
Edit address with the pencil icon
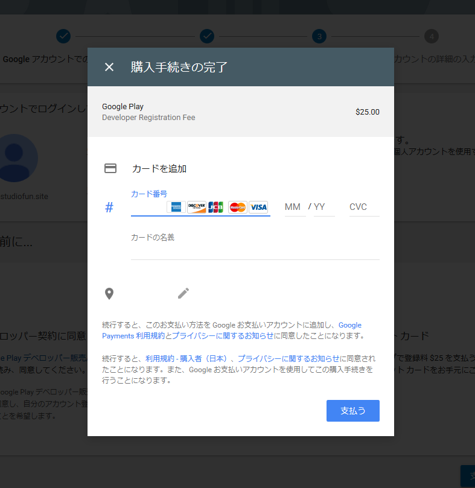tap(183, 293)
